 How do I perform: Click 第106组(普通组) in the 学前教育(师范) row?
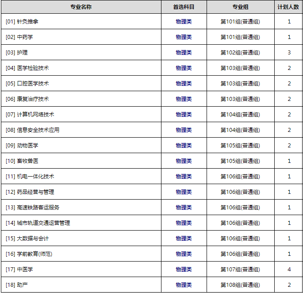[240, 254]
